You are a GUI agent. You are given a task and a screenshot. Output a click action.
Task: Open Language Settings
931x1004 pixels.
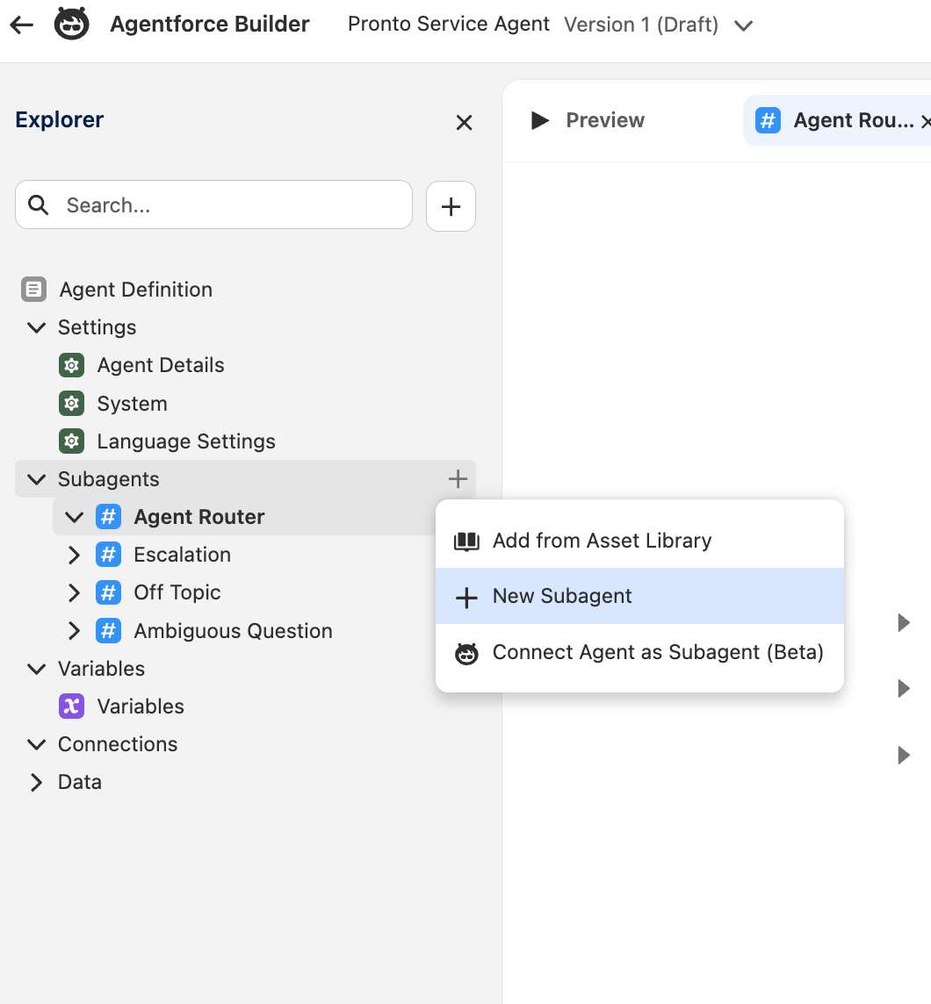pos(186,441)
